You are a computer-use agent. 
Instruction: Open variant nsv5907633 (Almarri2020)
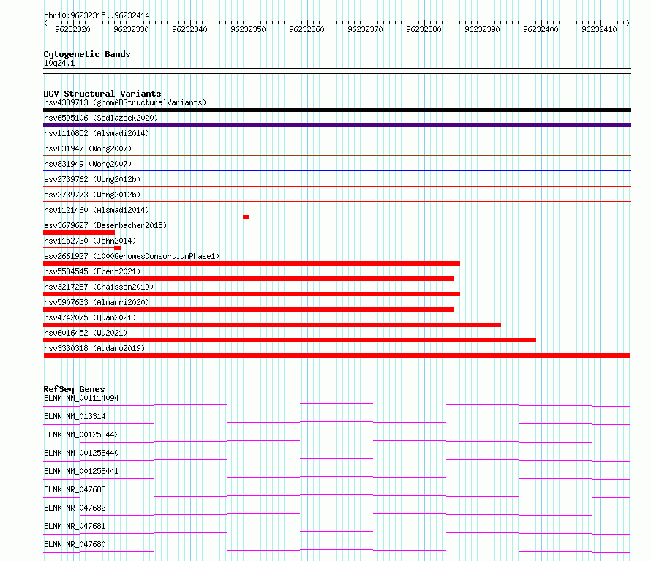[x=97, y=302]
